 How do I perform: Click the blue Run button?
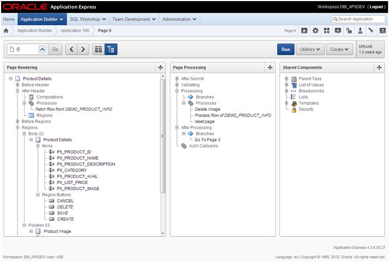point(285,49)
